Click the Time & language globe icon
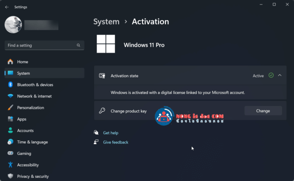 11,142
